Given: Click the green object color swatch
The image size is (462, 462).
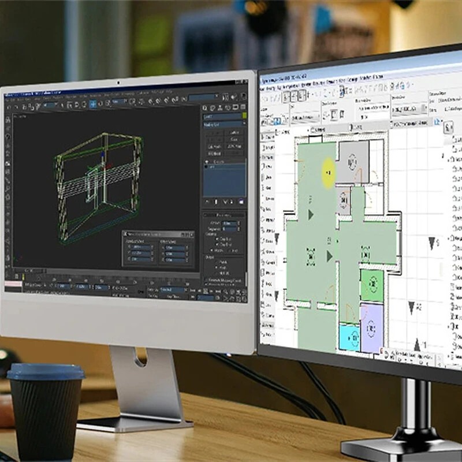Looking at the screenshot, I should [x=244, y=116].
